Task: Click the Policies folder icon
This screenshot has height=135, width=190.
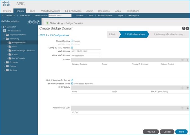Action: (x=7, y=66)
